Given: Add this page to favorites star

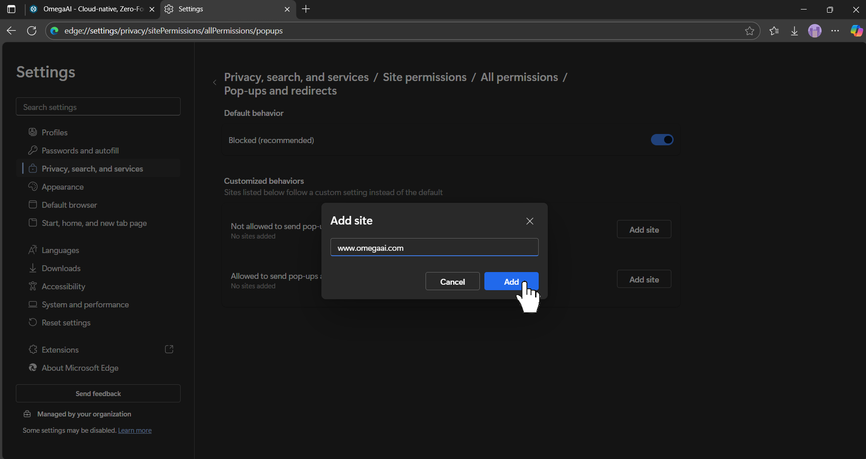Looking at the screenshot, I should point(750,31).
